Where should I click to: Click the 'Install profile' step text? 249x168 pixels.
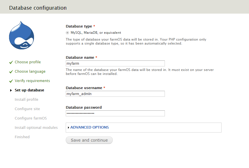[x=27, y=100]
